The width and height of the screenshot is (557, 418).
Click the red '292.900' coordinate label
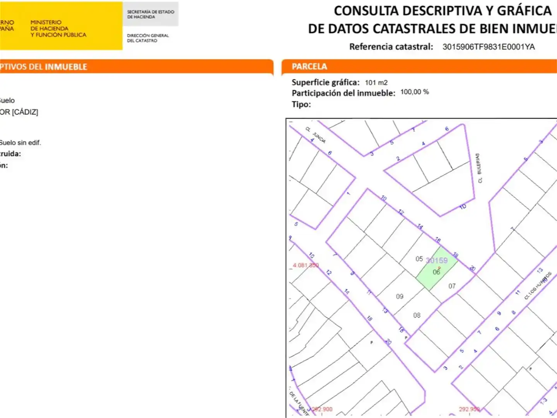click(x=322, y=409)
